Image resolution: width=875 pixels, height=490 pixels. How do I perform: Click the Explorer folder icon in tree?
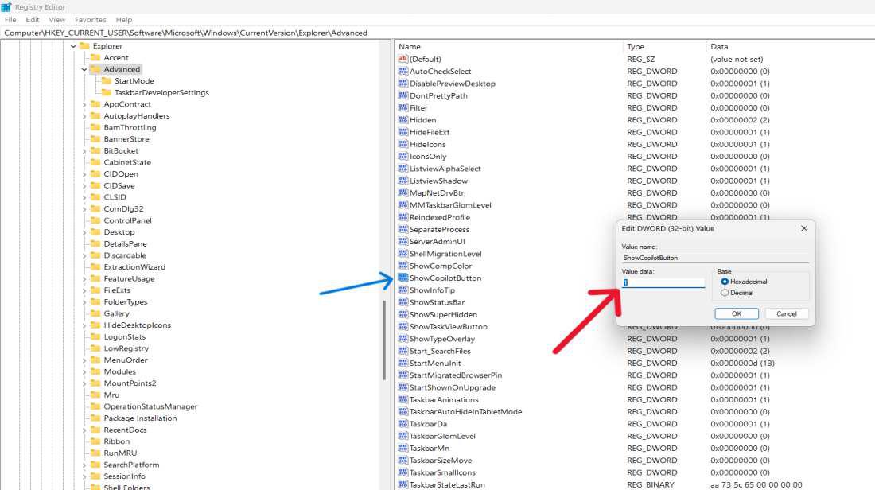tap(85, 46)
